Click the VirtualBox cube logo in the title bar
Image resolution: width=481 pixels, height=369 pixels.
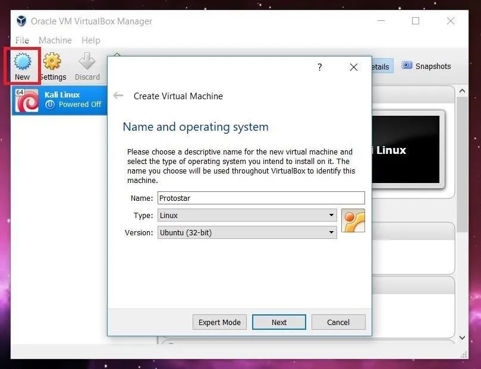point(21,21)
